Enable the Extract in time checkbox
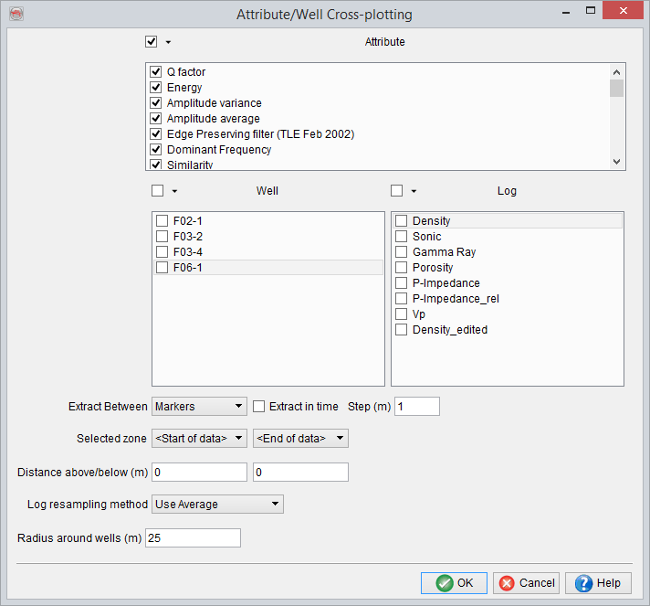650x606 pixels. click(259, 406)
